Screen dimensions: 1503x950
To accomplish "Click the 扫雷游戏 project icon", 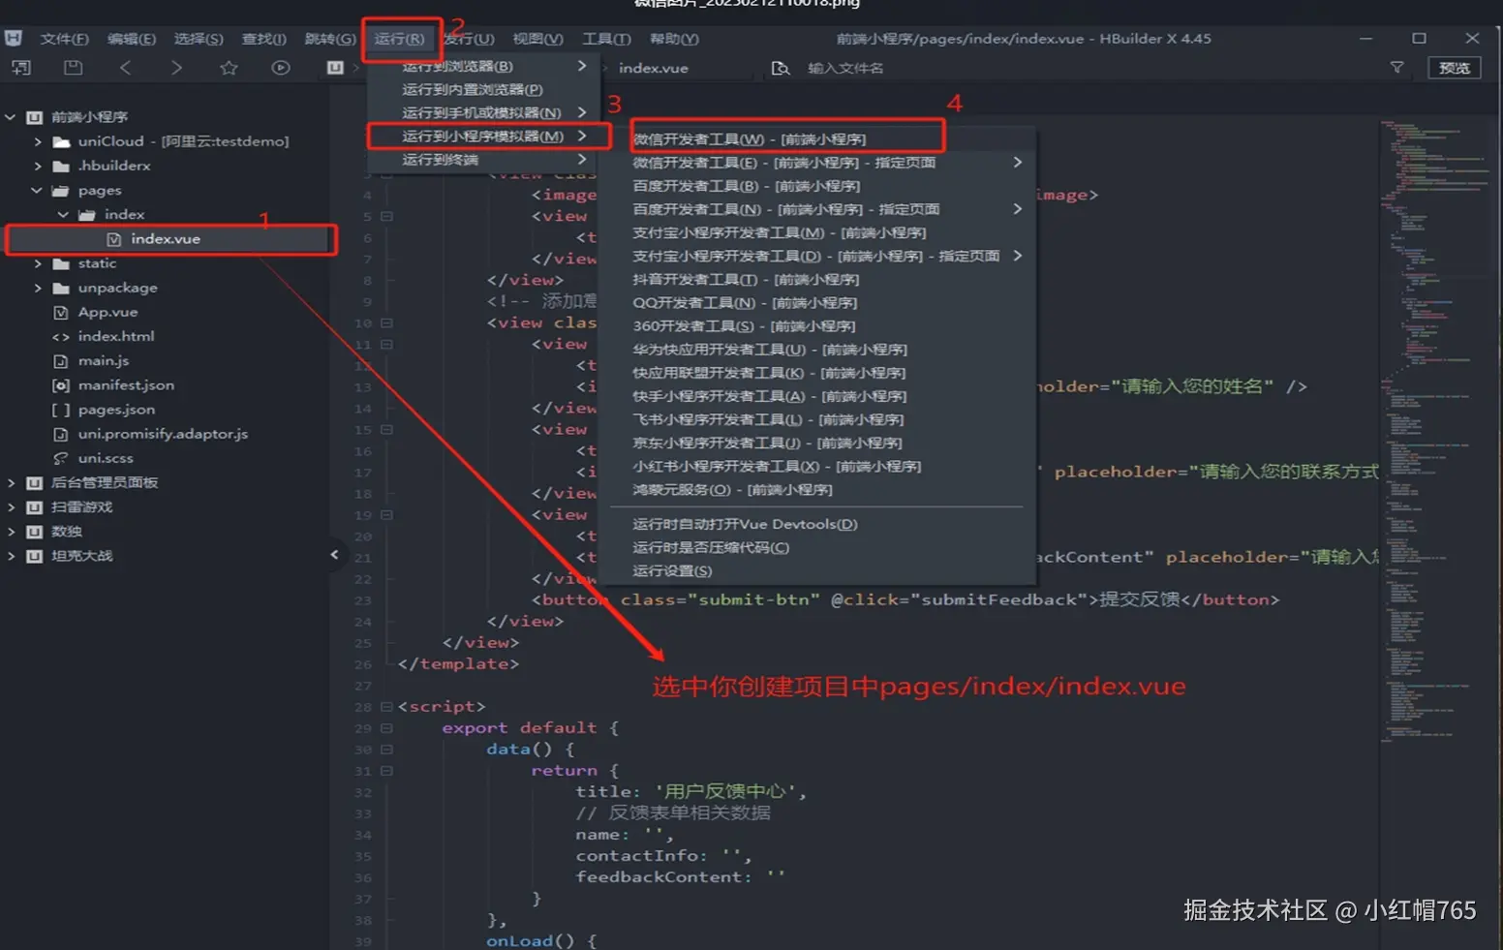I will point(35,507).
